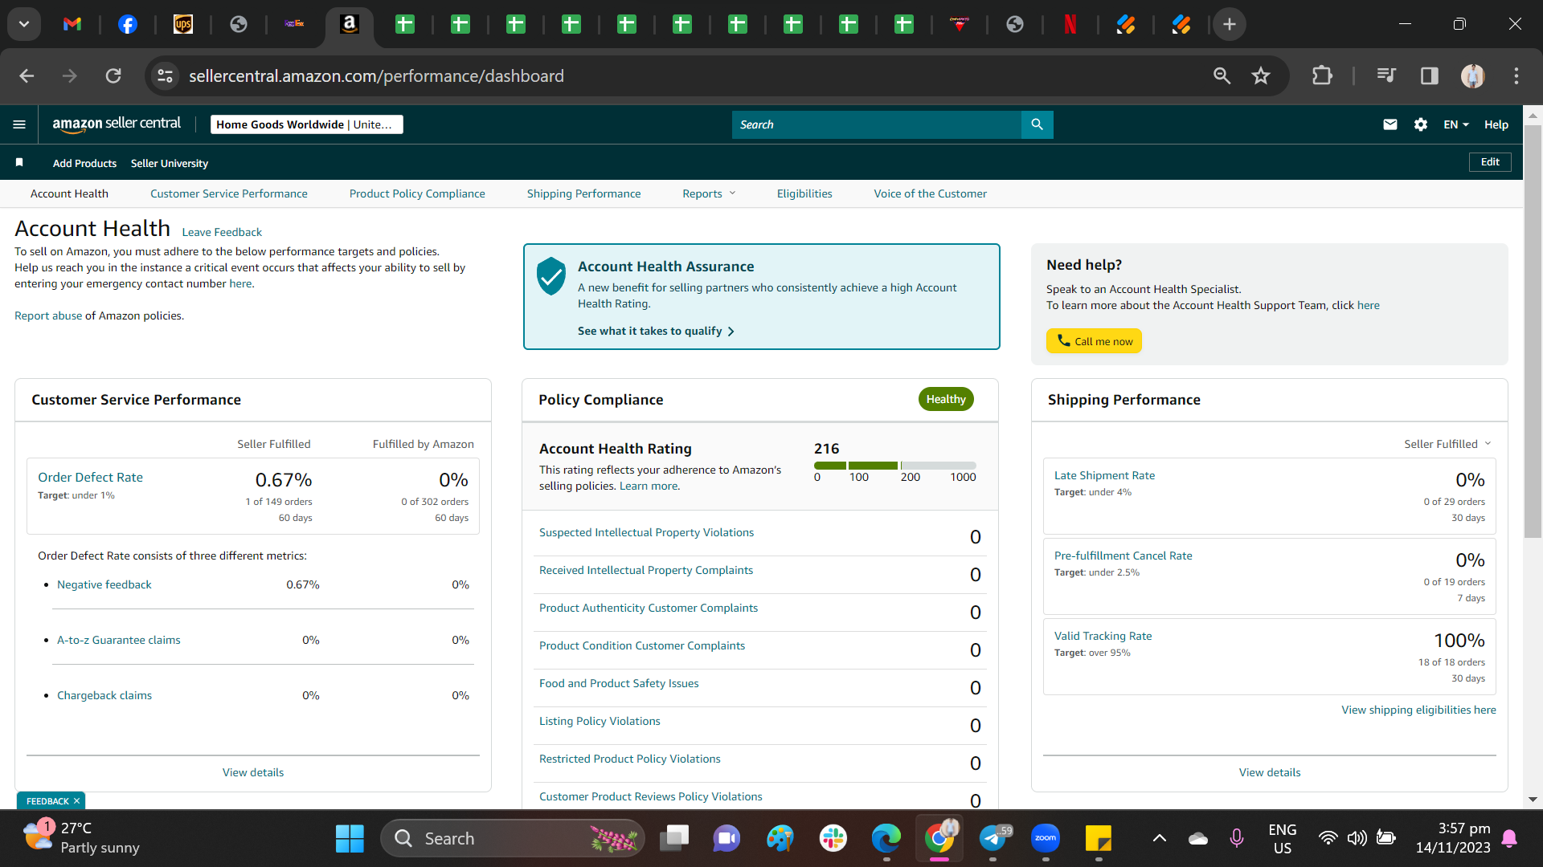Click the Account Health Rating progress bar
This screenshot has height=867, width=1543.
[x=894, y=466]
